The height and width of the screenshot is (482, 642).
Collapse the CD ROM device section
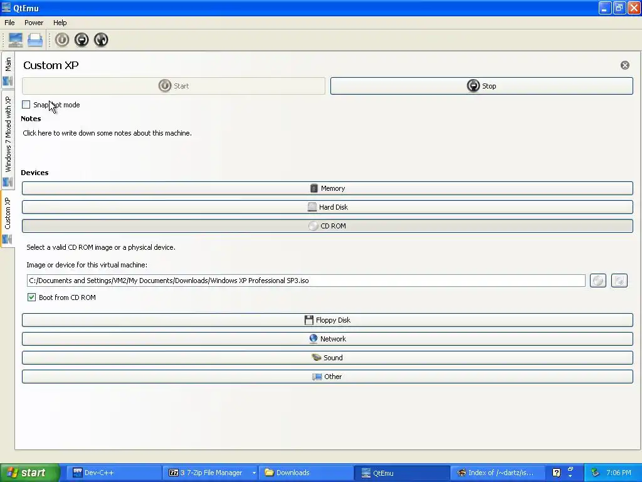pyautogui.click(x=327, y=226)
